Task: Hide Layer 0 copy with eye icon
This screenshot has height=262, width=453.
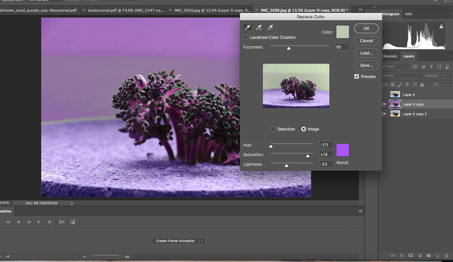Action: coord(384,104)
